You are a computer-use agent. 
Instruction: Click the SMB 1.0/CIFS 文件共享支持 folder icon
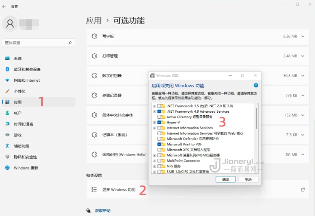pos(163,172)
